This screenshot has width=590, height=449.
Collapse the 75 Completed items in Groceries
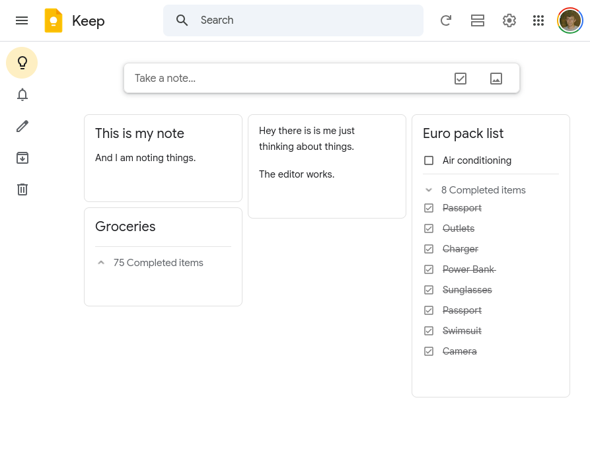point(101,262)
